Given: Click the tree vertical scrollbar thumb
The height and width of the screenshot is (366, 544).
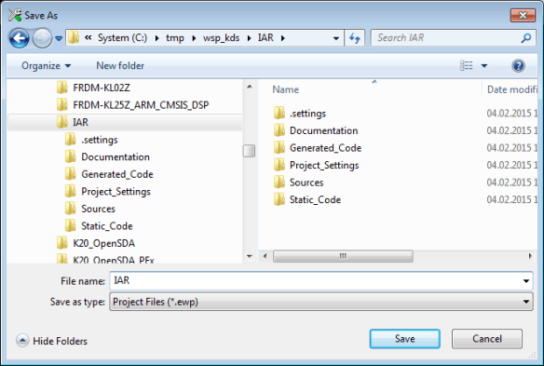Looking at the screenshot, I should (x=249, y=151).
